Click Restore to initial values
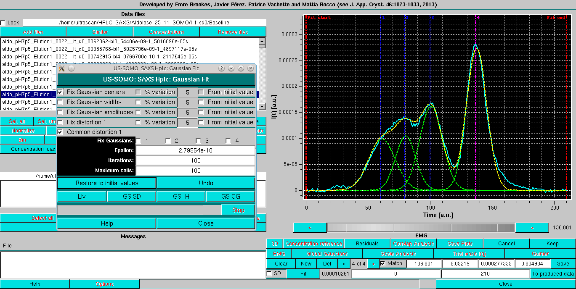 coord(106,183)
